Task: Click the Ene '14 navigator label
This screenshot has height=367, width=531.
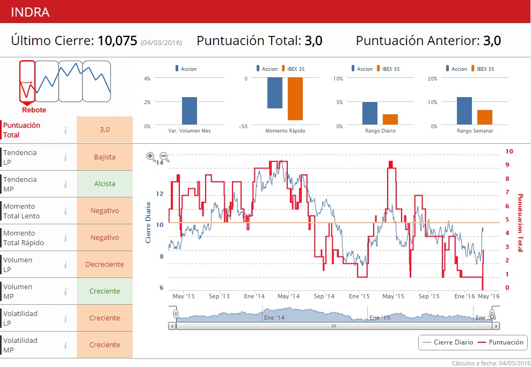Action: pyautogui.click(x=274, y=318)
